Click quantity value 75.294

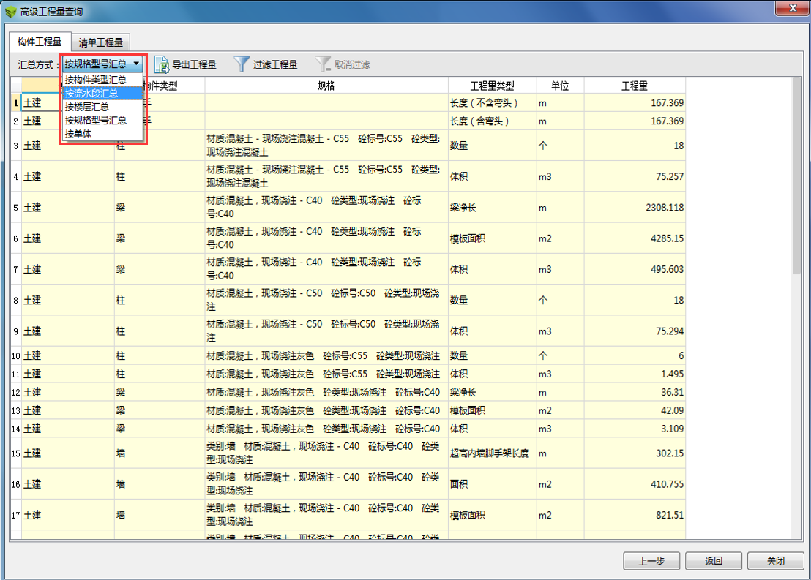click(670, 331)
